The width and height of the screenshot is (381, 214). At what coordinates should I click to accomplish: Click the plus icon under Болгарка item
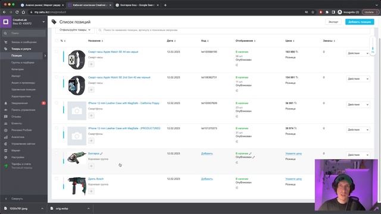pyautogui.click(x=91, y=166)
